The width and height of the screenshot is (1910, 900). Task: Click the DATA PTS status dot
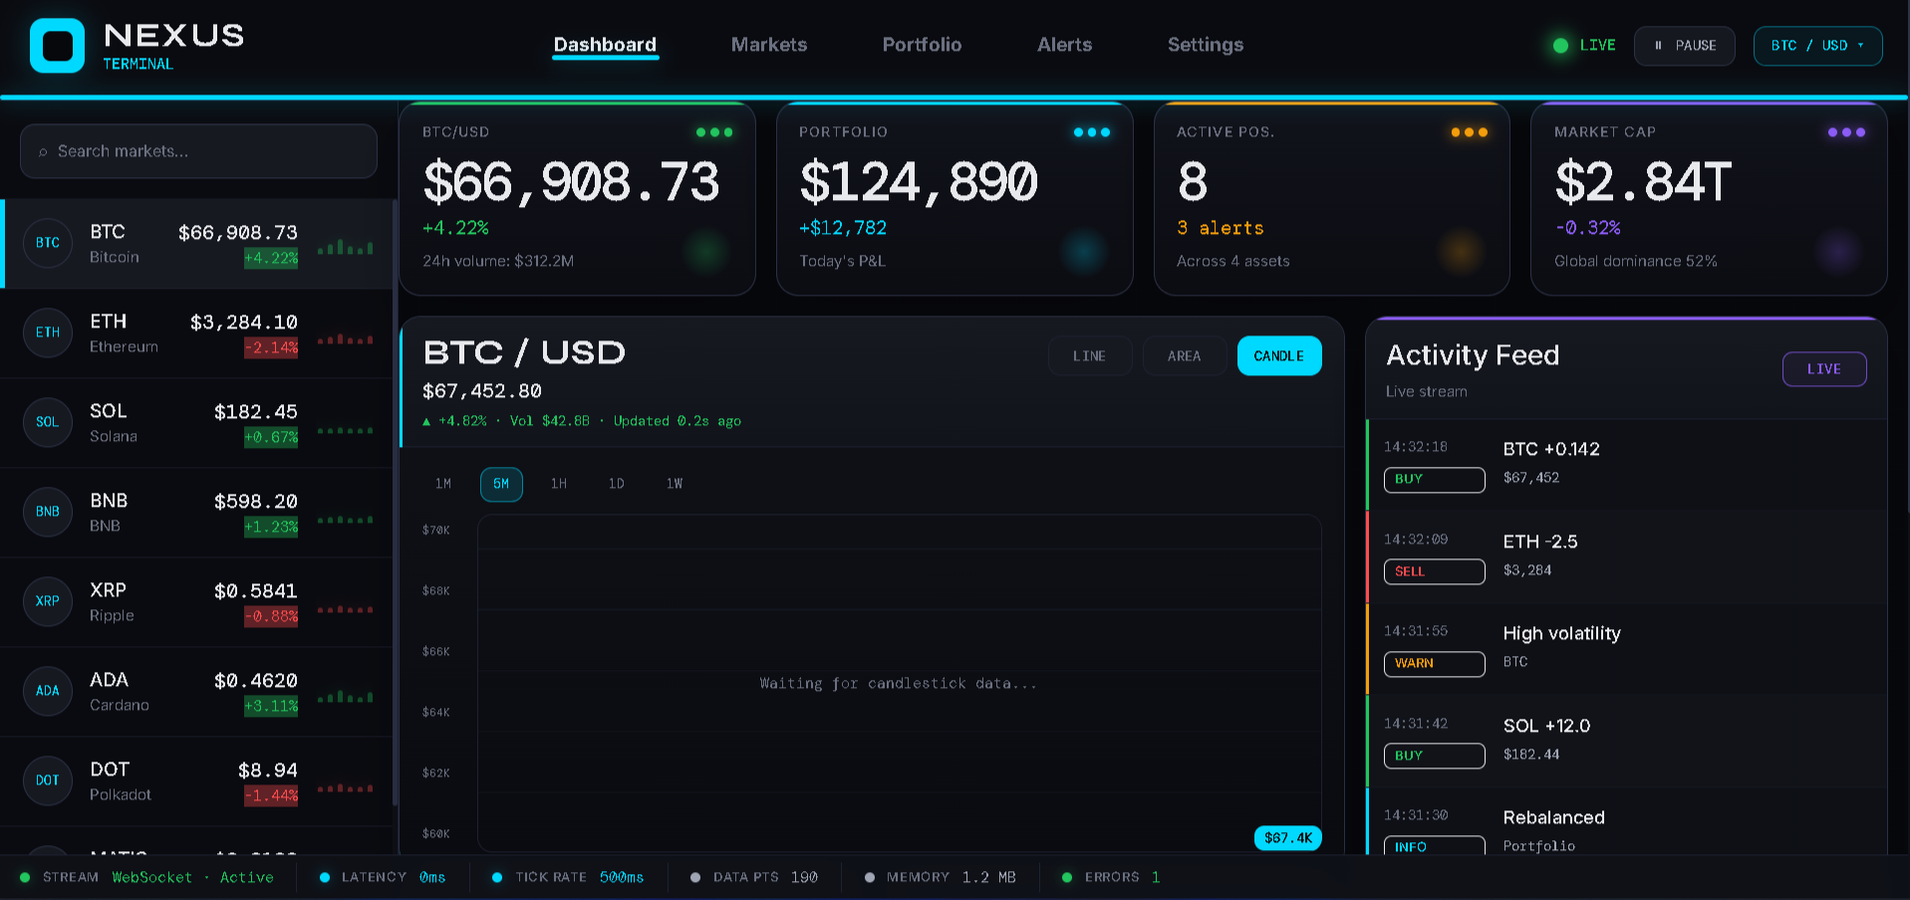[x=695, y=878]
